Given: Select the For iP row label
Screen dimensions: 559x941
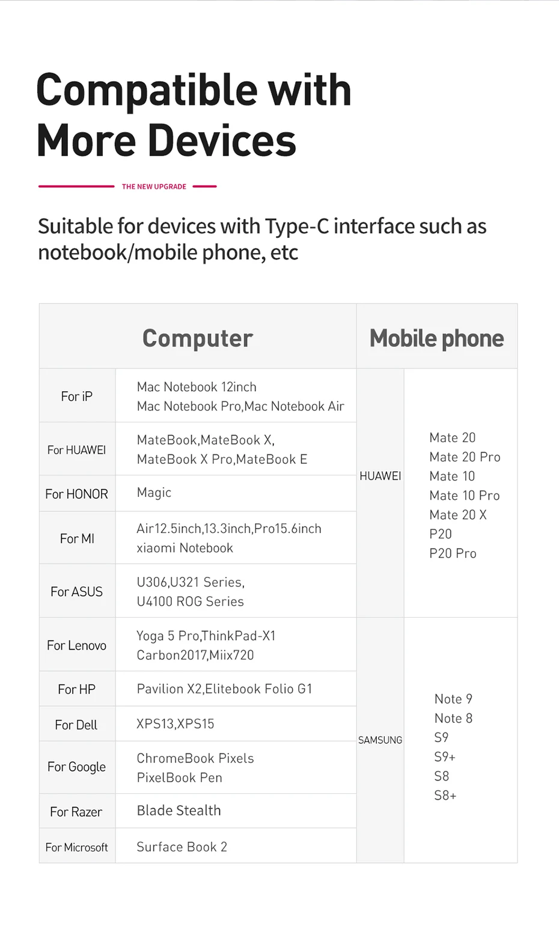Looking at the screenshot, I should (x=77, y=396).
